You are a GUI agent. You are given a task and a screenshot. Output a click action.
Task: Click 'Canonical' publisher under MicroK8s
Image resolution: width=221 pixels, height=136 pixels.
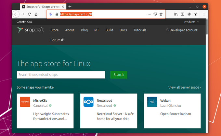pyautogui.click(x=40, y=106)
